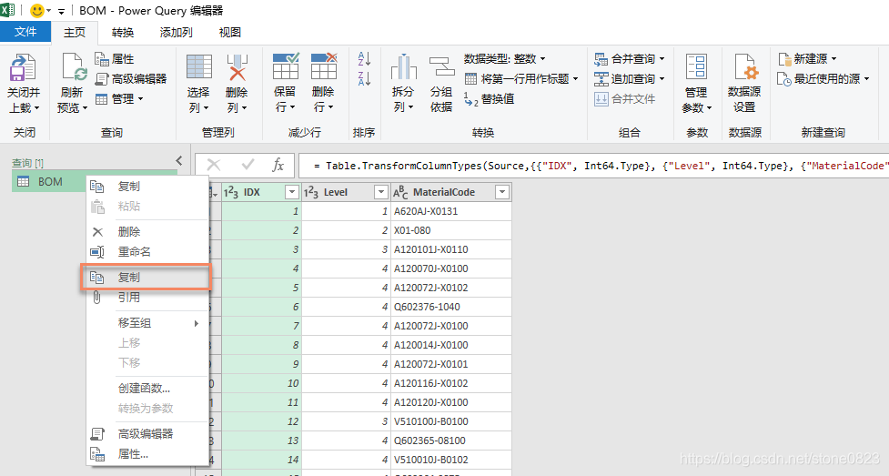This screenshot has height=476, width=889.
Task: Click the Split Column (拆分列) icon
Action: click(x=403, y=67)
